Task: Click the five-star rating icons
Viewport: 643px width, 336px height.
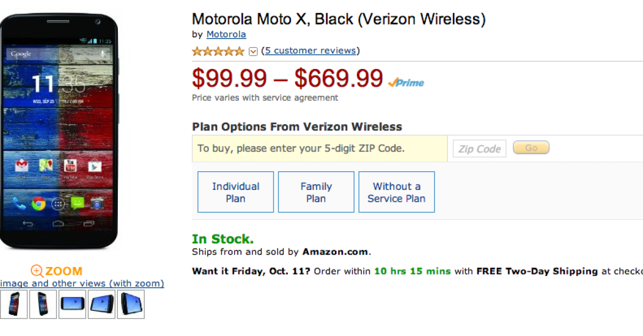Action: [x=218, y=51]
